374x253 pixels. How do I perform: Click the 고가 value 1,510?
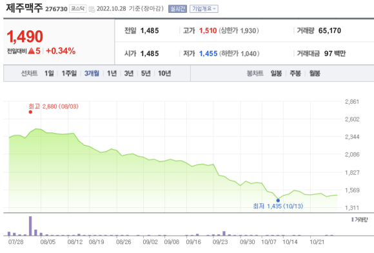[x=208, y=31]
